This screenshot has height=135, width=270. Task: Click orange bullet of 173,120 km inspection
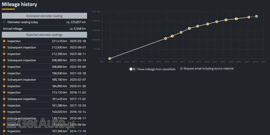pos(4,93)
